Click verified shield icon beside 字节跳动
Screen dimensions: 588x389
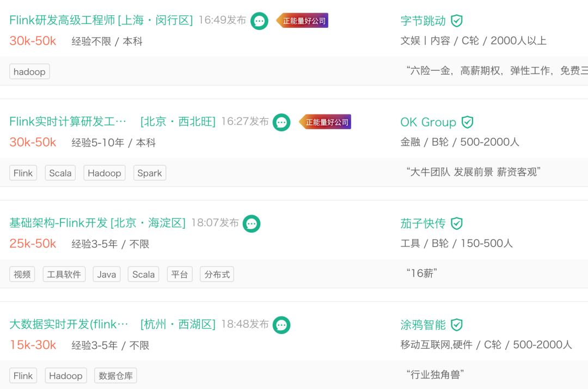(457, 21)
